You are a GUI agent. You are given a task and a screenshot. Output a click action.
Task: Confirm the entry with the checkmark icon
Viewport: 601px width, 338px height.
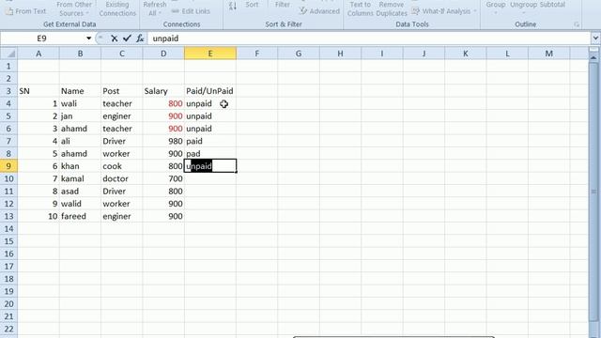(x=127, y=38)
